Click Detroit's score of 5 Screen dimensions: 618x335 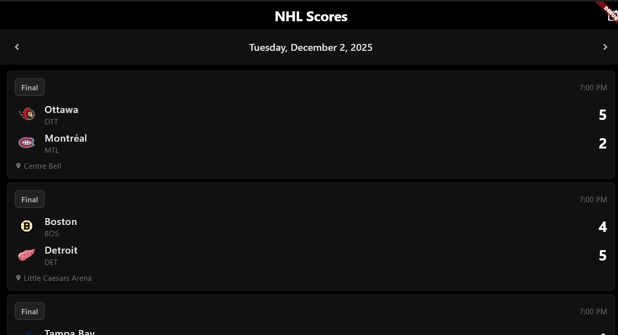coord(603,255)
